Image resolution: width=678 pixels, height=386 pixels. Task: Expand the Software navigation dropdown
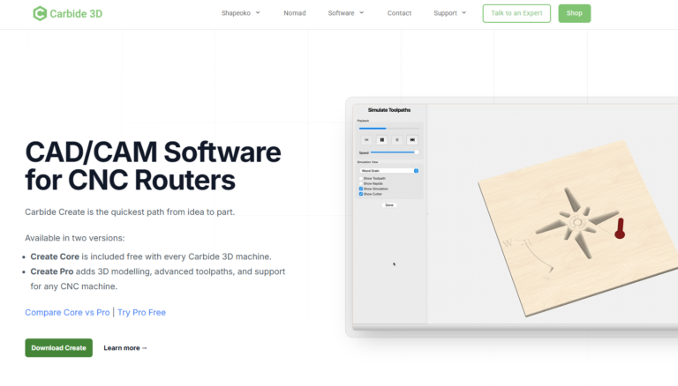(346, 13)
